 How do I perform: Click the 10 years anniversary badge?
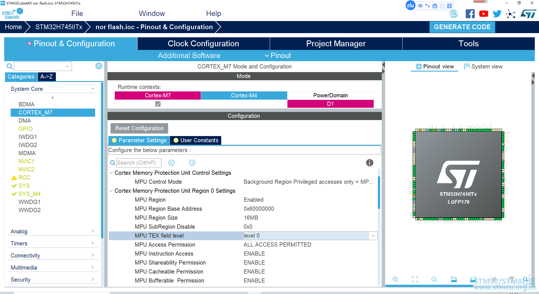pyautogui.click(x=454, y=14)
